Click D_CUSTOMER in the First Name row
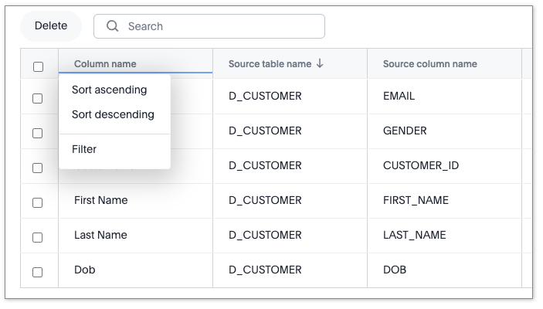The width and height of the screenshot is (543, 309). 265,201
